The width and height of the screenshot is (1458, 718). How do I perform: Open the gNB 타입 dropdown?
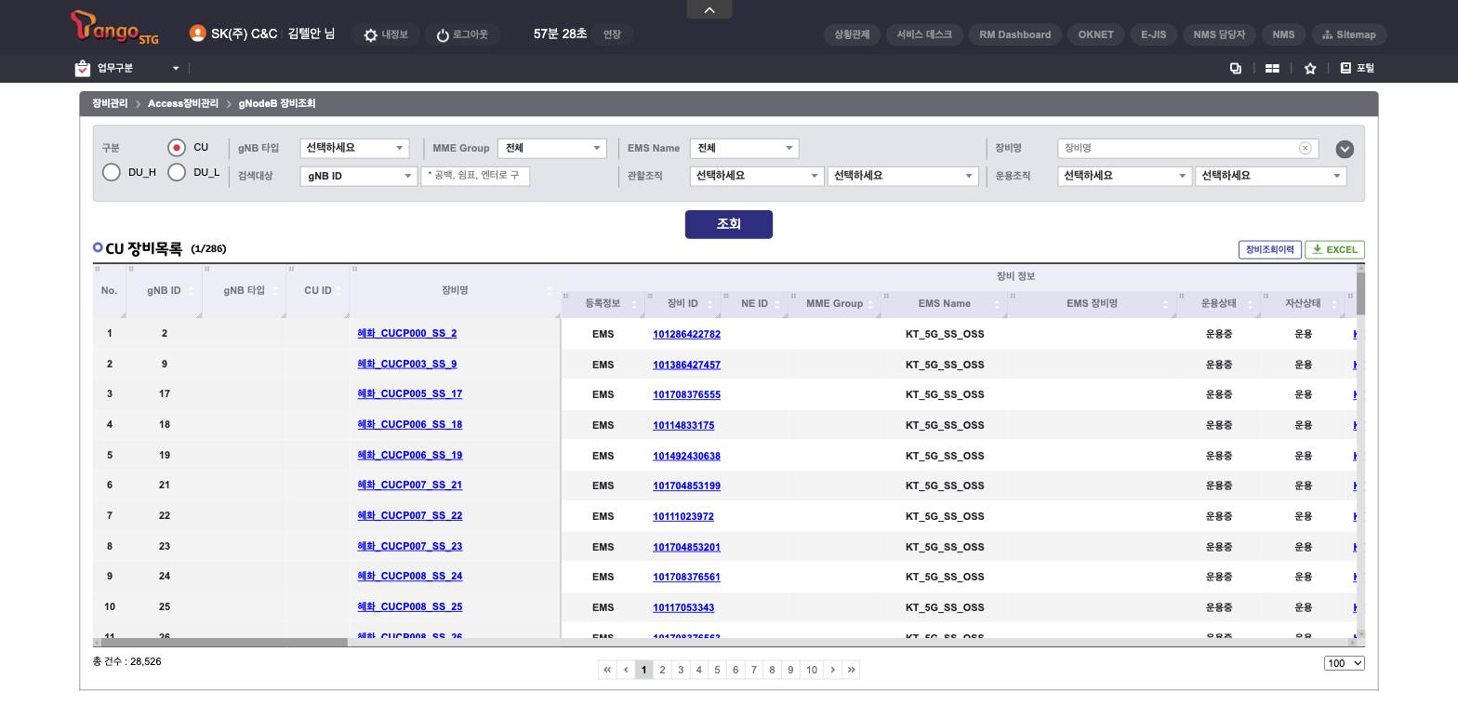[x=354, y=148]
